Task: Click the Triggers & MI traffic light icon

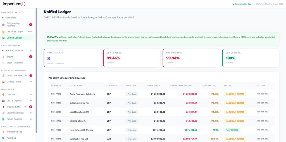Action: pyautogui.click(x=3, y=107)
